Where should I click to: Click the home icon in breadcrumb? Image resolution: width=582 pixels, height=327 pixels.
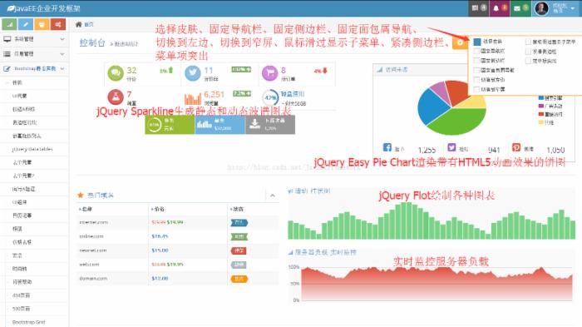click(x=79, y=24)
